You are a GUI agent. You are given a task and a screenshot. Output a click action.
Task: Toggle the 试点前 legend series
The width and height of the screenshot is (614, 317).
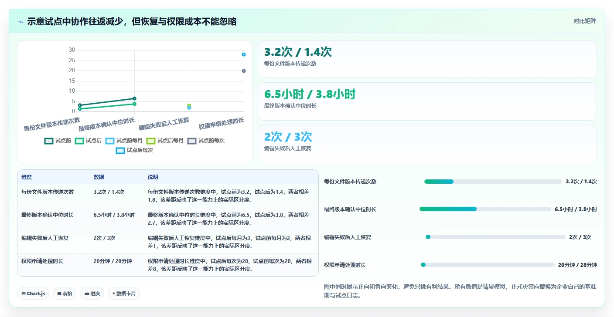pos(58,141)
